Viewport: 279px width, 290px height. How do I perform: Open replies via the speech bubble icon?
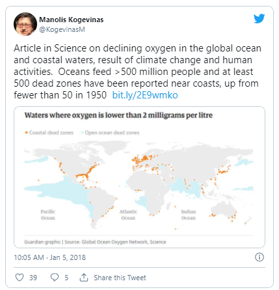(55, 278)
